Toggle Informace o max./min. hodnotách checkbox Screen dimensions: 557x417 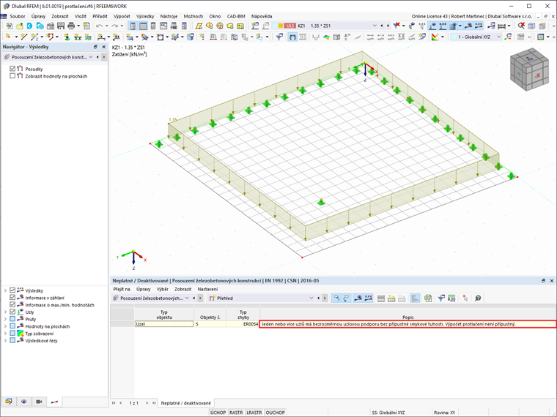pyautogui.click(x=12, y=304)
